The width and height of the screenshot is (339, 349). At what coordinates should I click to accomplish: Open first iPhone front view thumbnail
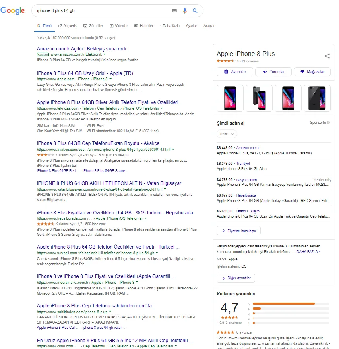230,98
